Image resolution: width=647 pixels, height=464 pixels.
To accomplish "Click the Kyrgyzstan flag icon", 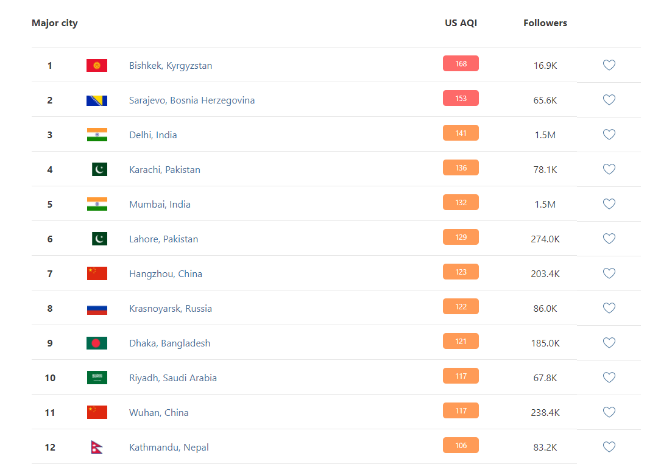I will tap(97, 65).
